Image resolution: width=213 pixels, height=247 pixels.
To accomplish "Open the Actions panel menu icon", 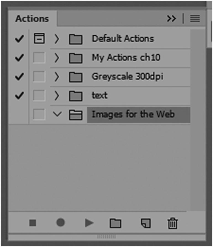I will coord(195,19).
